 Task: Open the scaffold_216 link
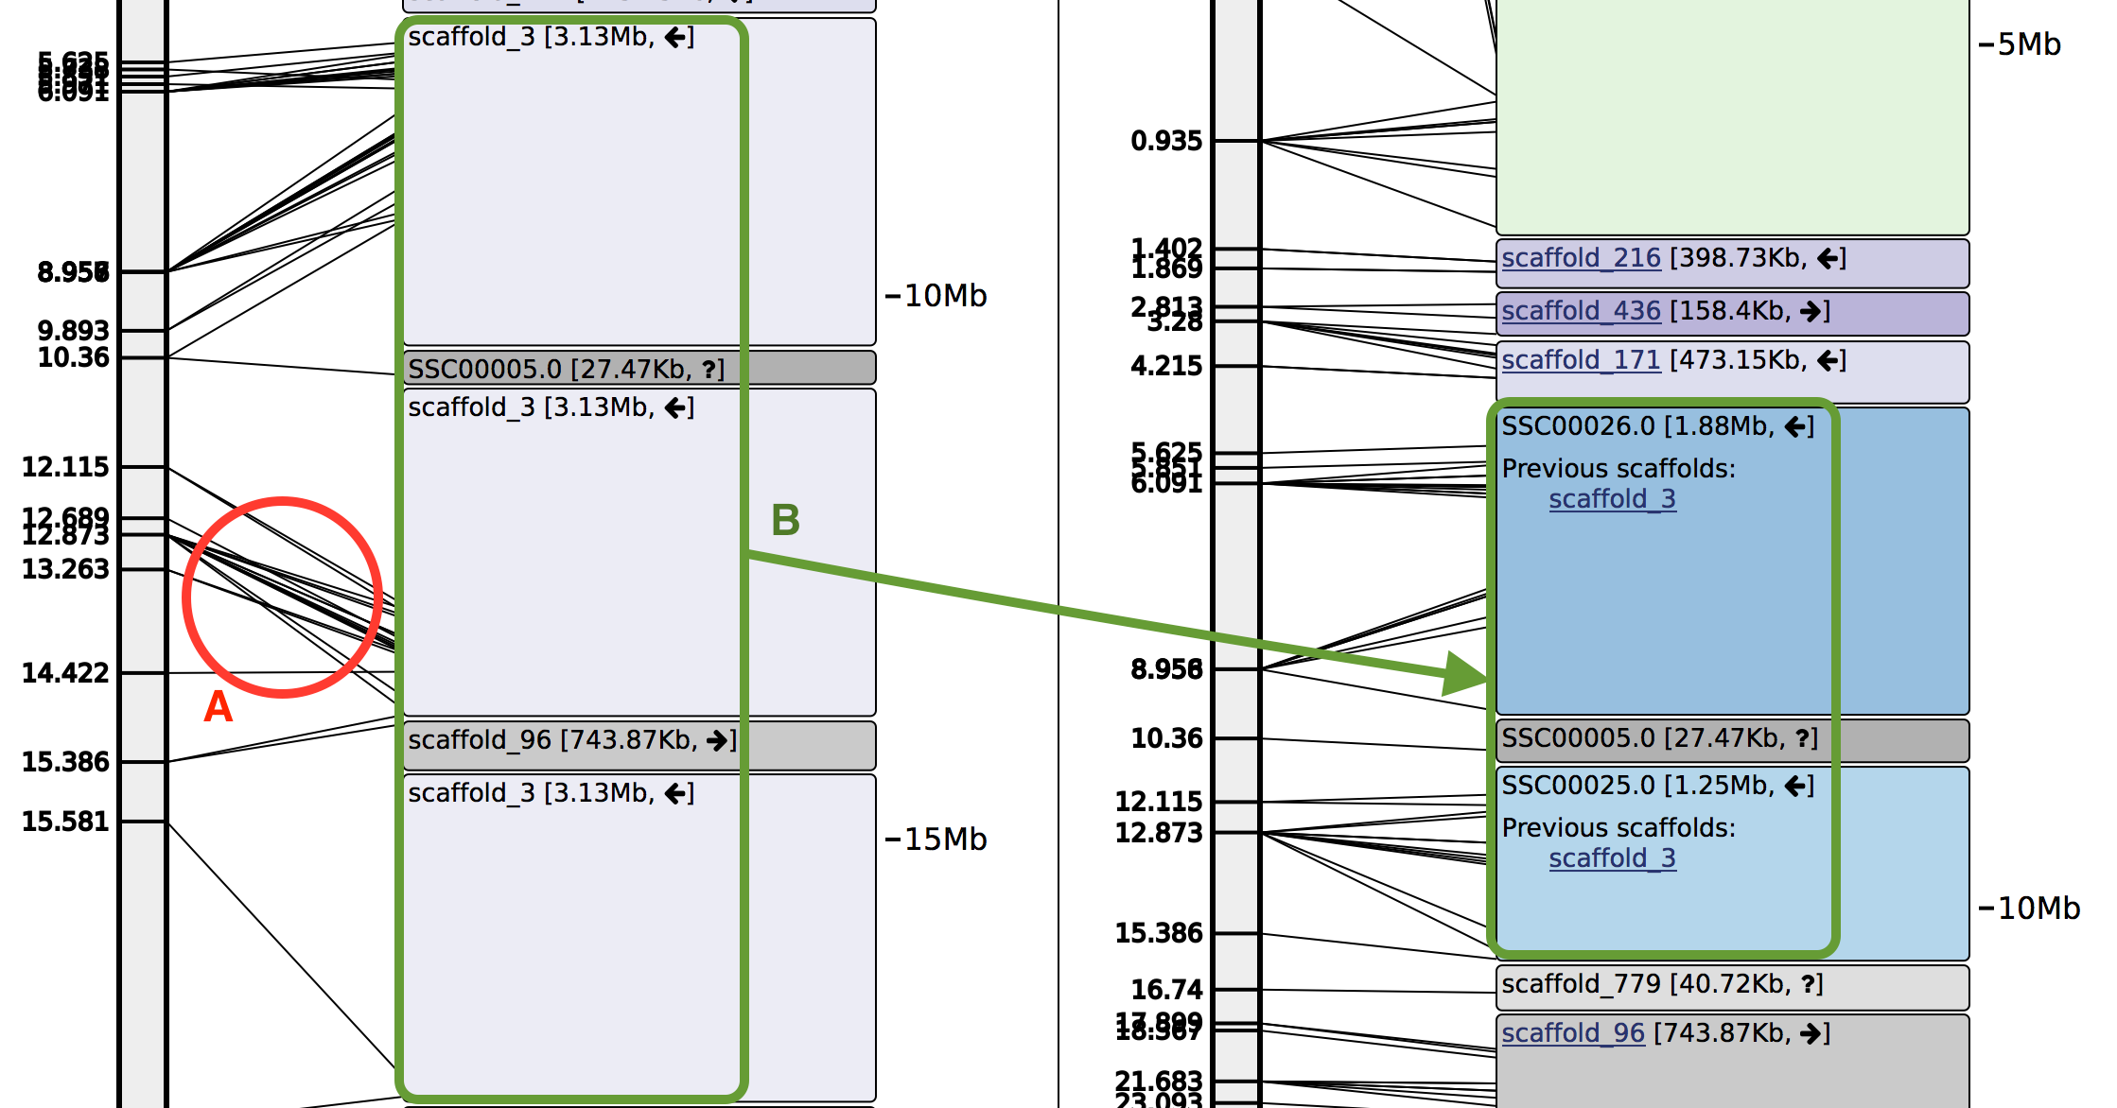(x=1581, y=258)
